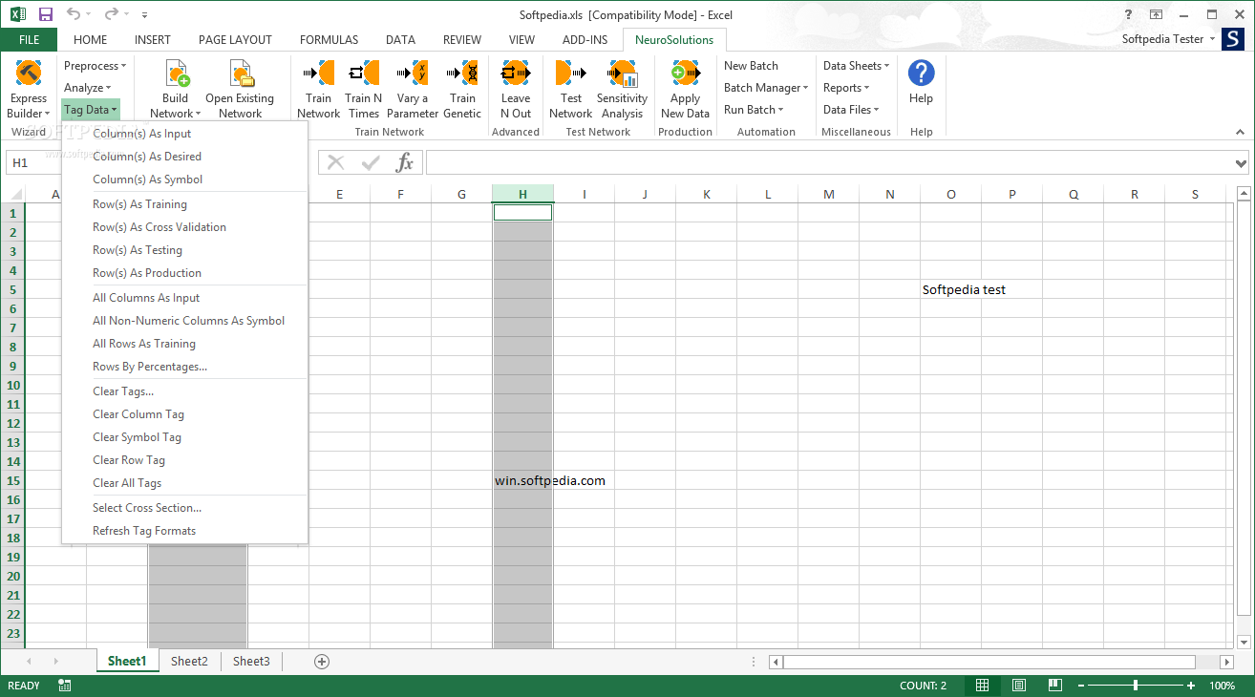The width and height of the screenshot is (1255, 697).
Task: Click the 100% zoom level
Action: tap(1223, 686)
